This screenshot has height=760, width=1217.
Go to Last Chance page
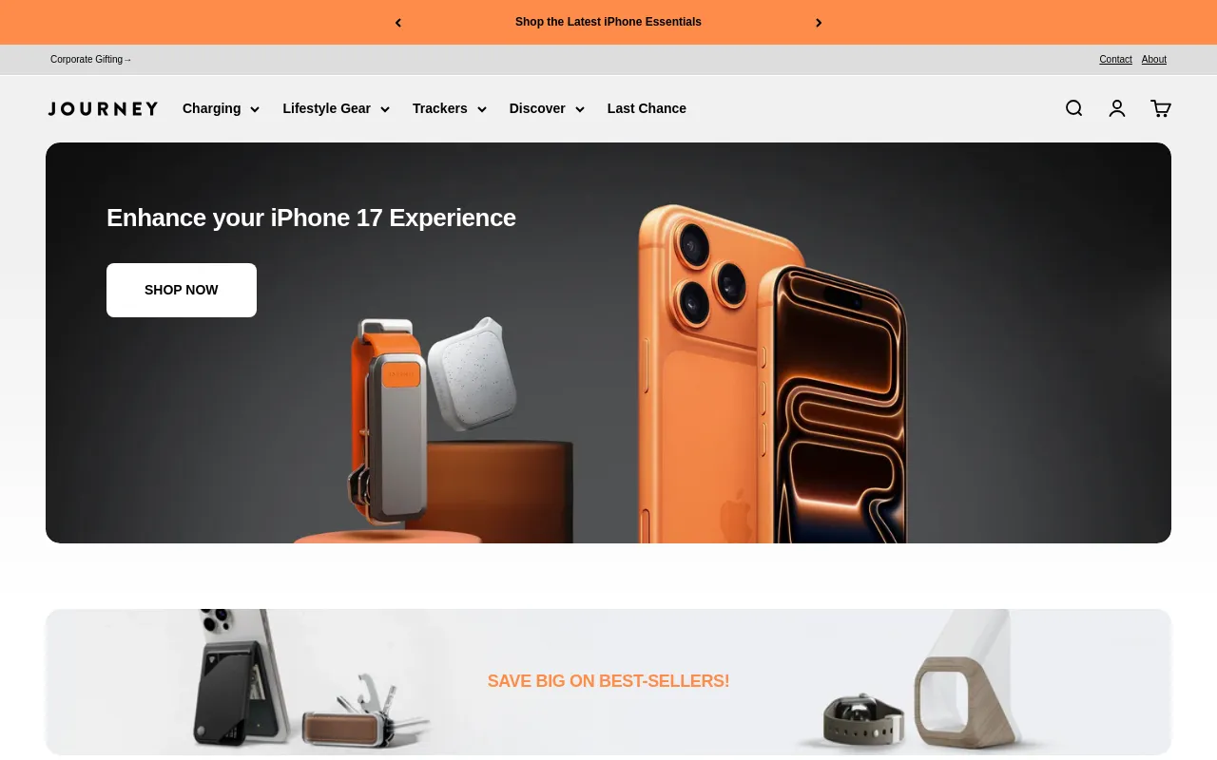tap(647, 108)
